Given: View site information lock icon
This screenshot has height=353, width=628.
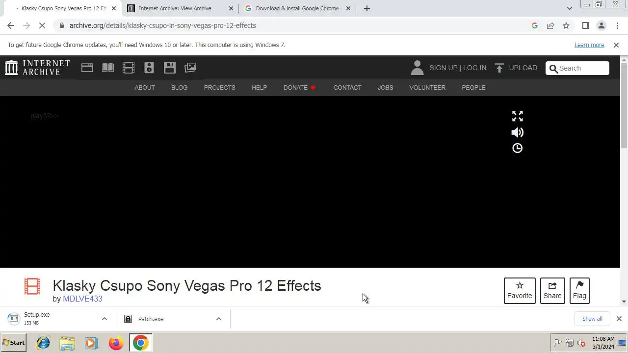Looking at the screenshot, I should (61, 25).
